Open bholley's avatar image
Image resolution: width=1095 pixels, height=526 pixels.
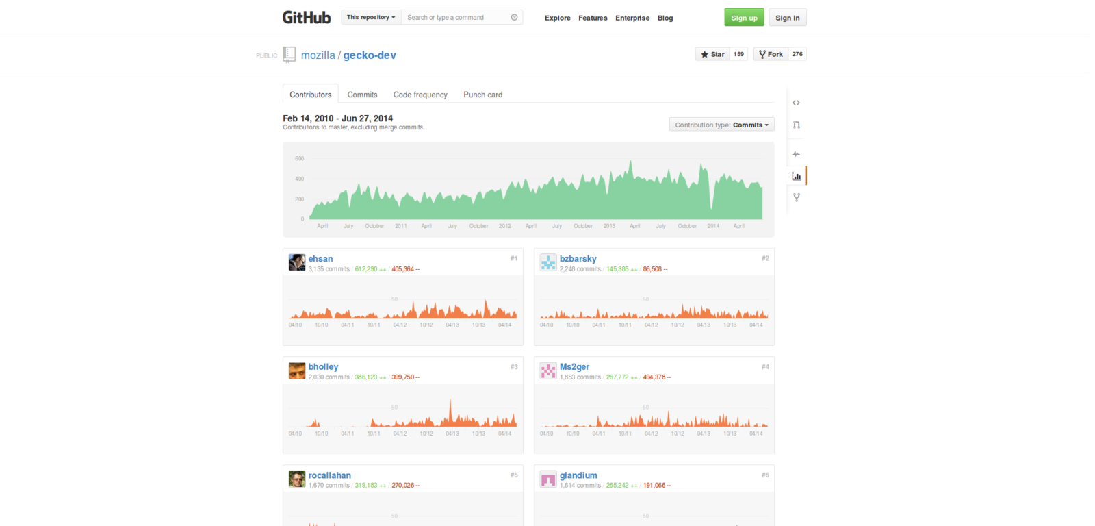(297, 371)
